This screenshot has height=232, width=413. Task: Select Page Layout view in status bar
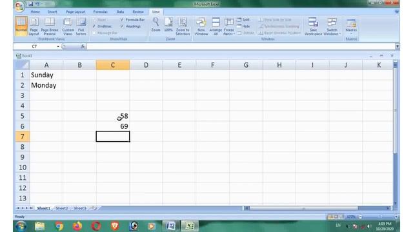tap(336, 217)
